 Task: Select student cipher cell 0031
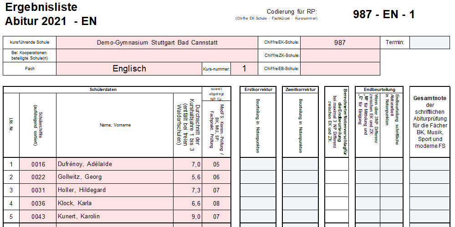coord(38,190)
